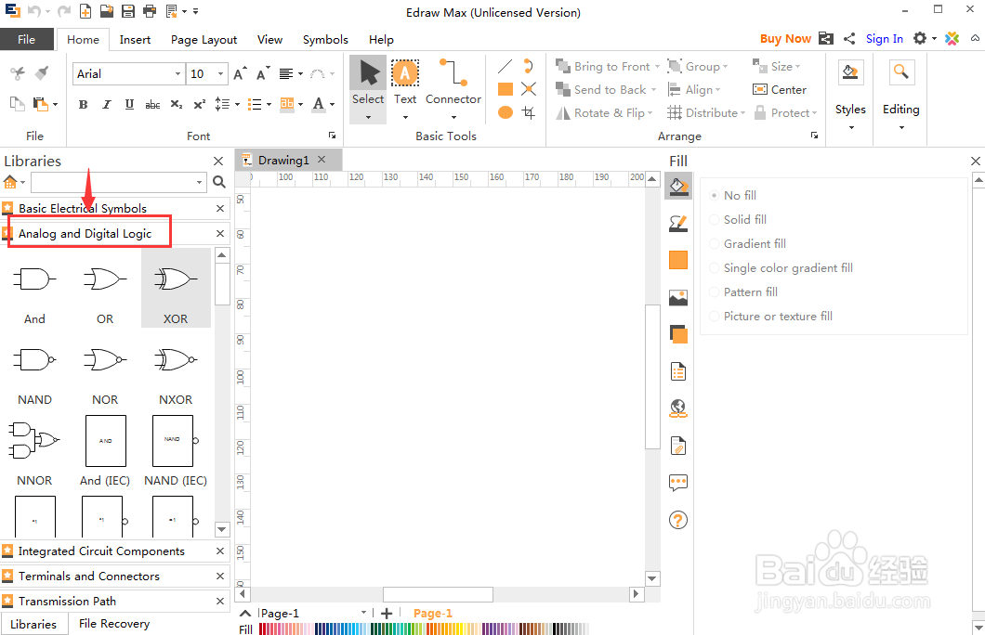Image resolution: width=985 pixels, height=635 pixels.
Task: Open the Comment pane icon
Action: (677, 483)
